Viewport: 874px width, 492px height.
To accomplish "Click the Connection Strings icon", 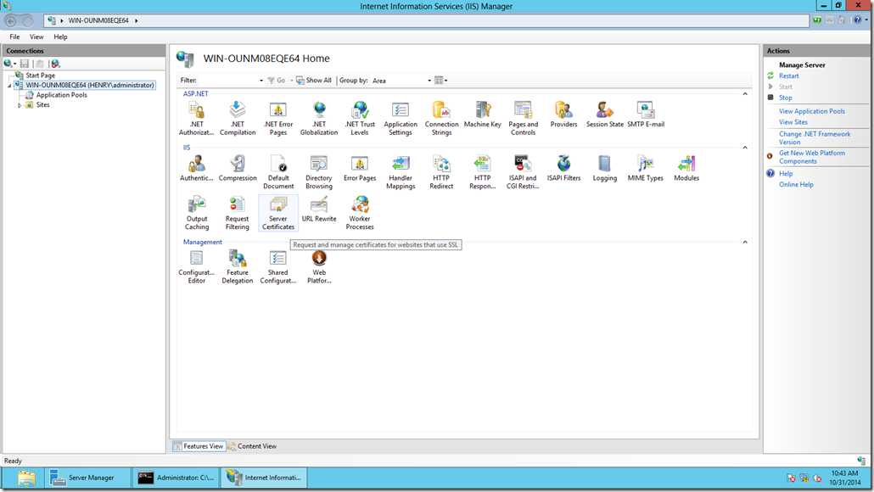I will coord(441,118).
